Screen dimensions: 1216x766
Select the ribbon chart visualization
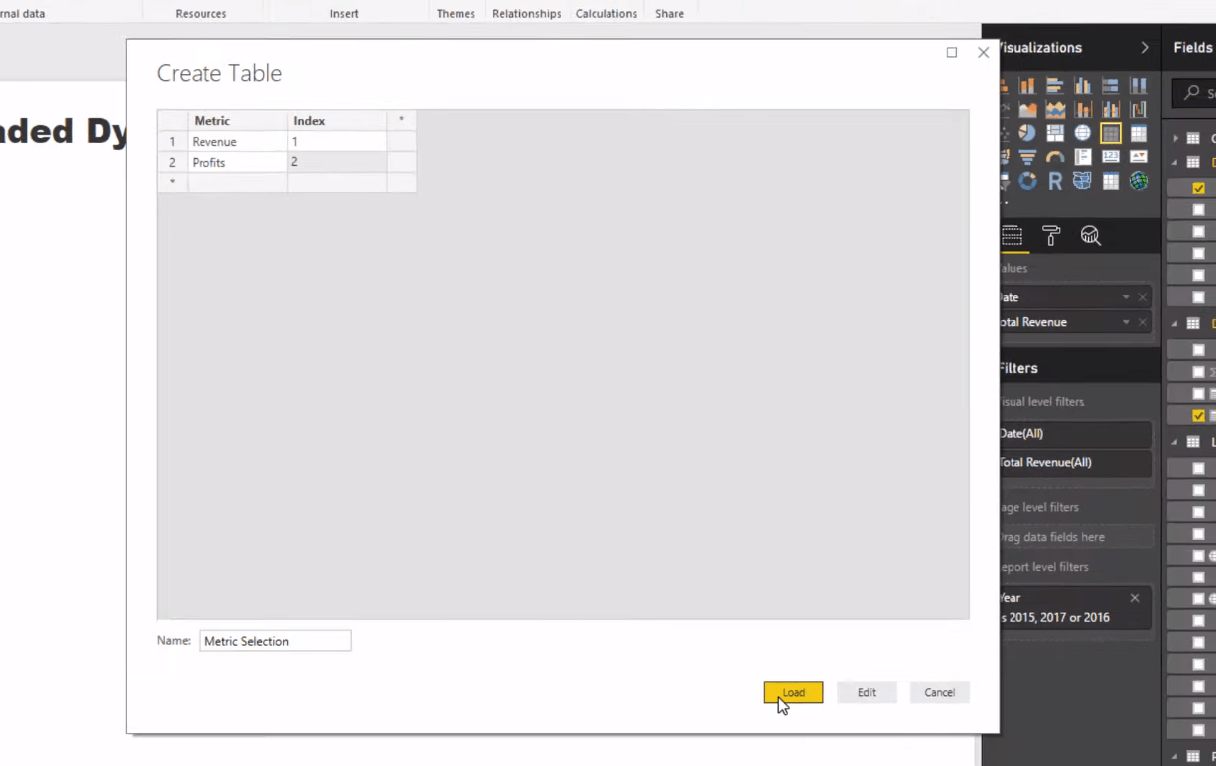click(1139, 109)
